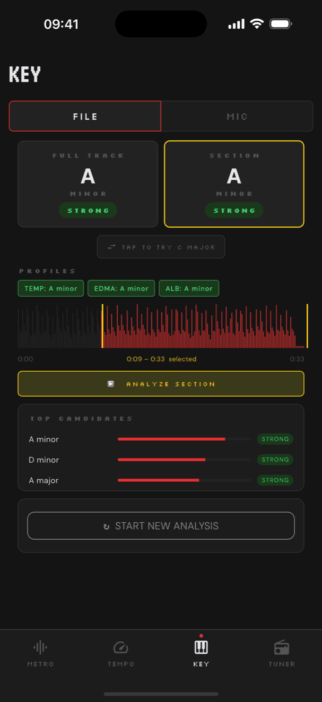Switch to the FILE tab

click(x=85, y=116)
